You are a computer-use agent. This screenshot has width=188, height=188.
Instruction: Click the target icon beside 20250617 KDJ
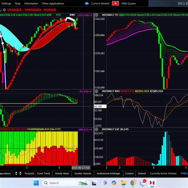(97, 91)
